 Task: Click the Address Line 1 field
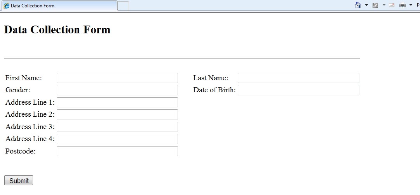click(x=117, y=102)
